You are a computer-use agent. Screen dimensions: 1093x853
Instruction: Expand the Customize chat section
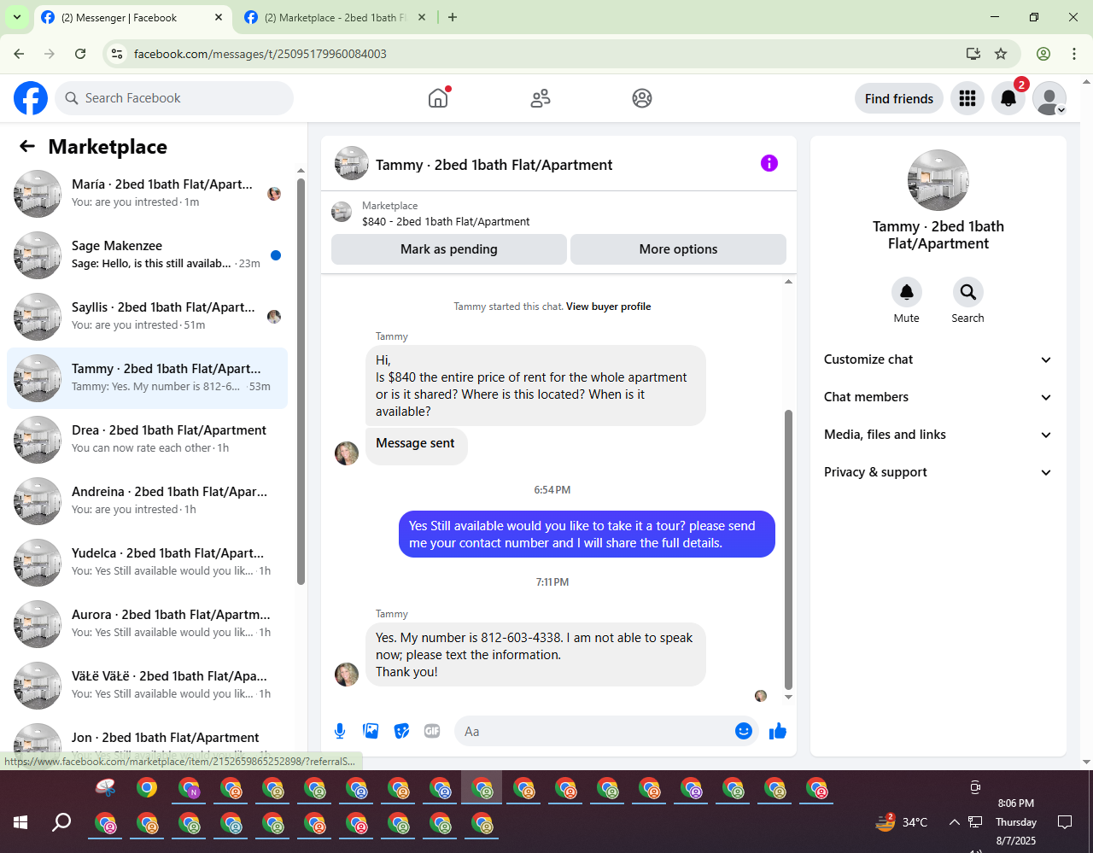click(938, 359)
